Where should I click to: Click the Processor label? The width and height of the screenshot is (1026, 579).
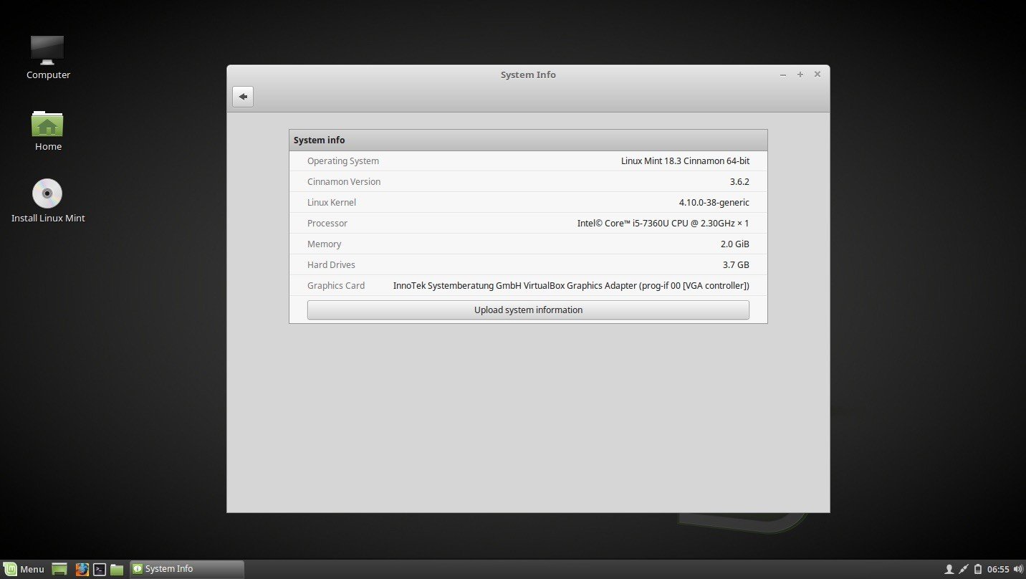pyautogui.click(x=327, y=224)
